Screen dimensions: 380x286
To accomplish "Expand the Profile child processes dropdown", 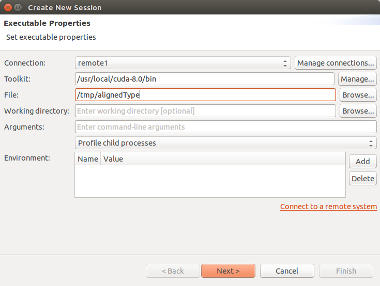I will 225,143.
